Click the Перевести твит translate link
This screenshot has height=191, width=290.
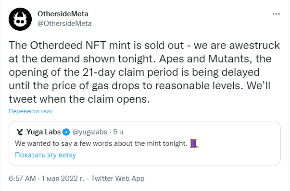(31, 111)
